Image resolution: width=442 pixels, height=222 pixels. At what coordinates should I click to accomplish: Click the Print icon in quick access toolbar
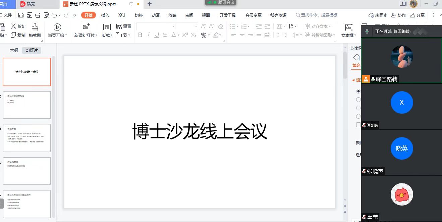pyautogui.click(x=38, y=15)
